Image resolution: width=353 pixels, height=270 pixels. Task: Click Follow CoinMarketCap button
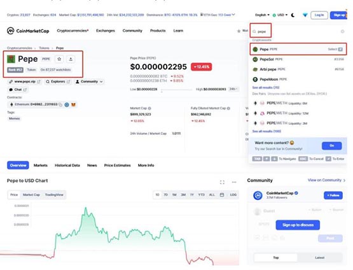click(x=333, y=195)
